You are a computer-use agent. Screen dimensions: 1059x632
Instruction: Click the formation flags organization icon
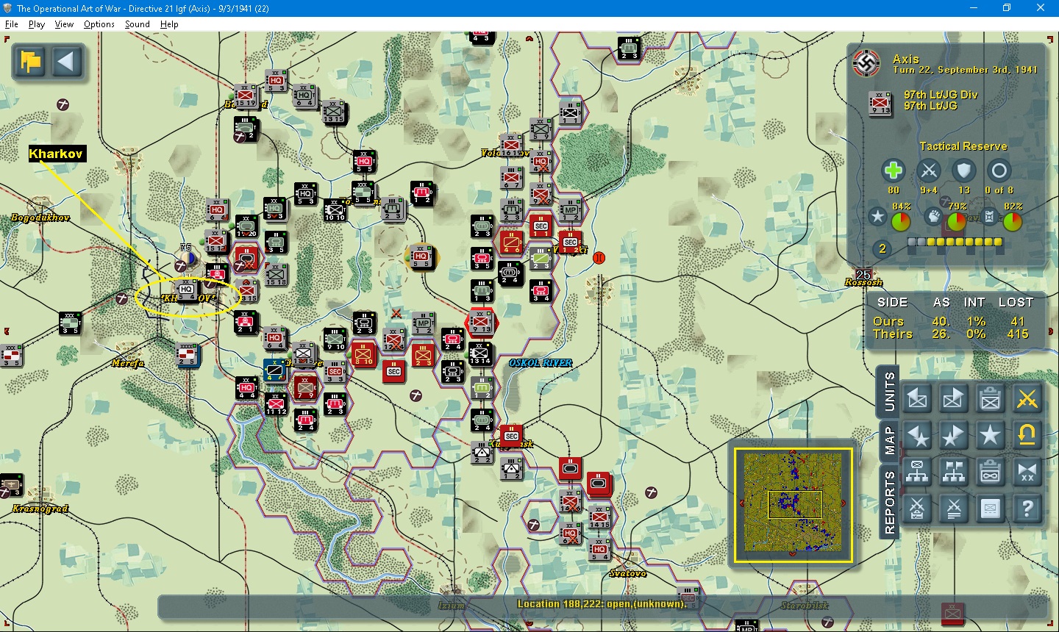click(953, 472)
